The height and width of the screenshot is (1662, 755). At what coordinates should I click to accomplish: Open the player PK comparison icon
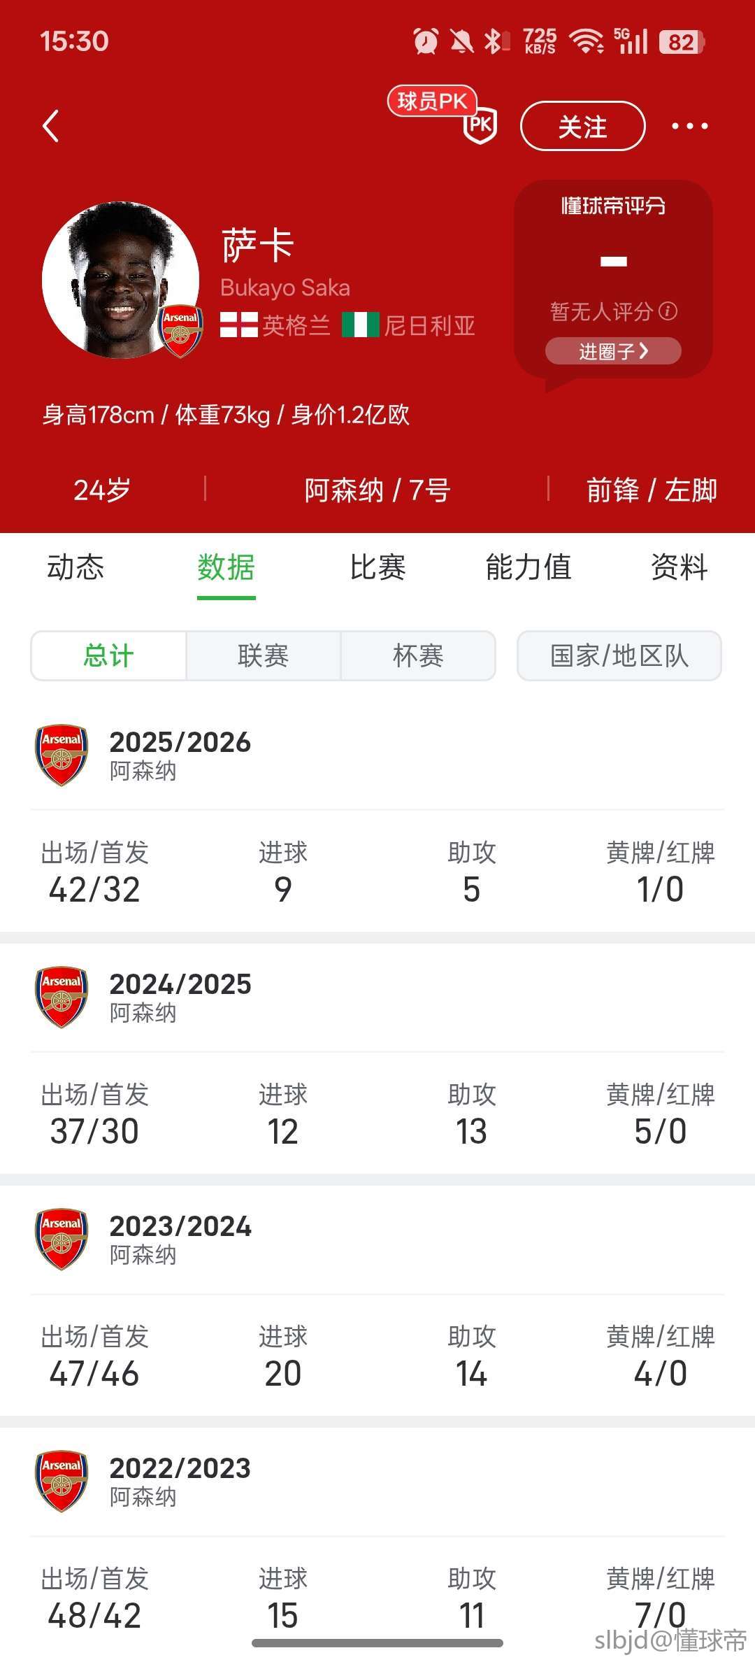[480, 125]
